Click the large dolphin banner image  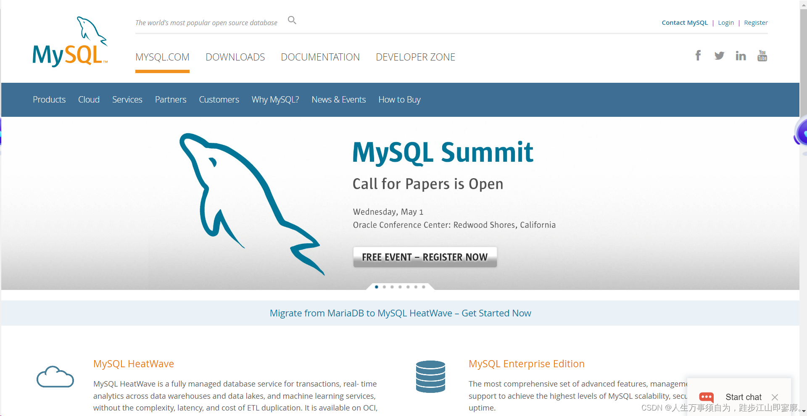[252, 204]
